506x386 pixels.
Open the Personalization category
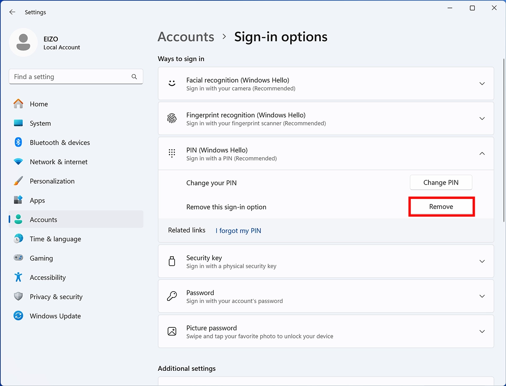point(76,181)
